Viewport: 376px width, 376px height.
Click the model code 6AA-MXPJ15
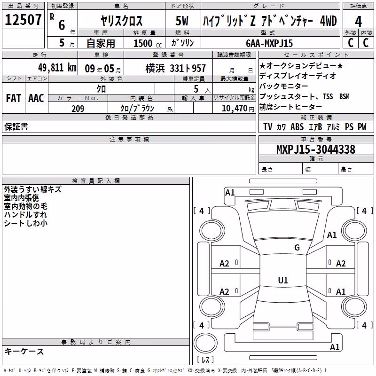(x=269, y=43)
